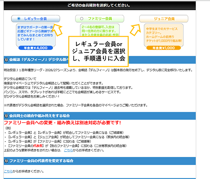Open こちら link to change family representative
Screen dimensions: 210x179
point(8,171)
